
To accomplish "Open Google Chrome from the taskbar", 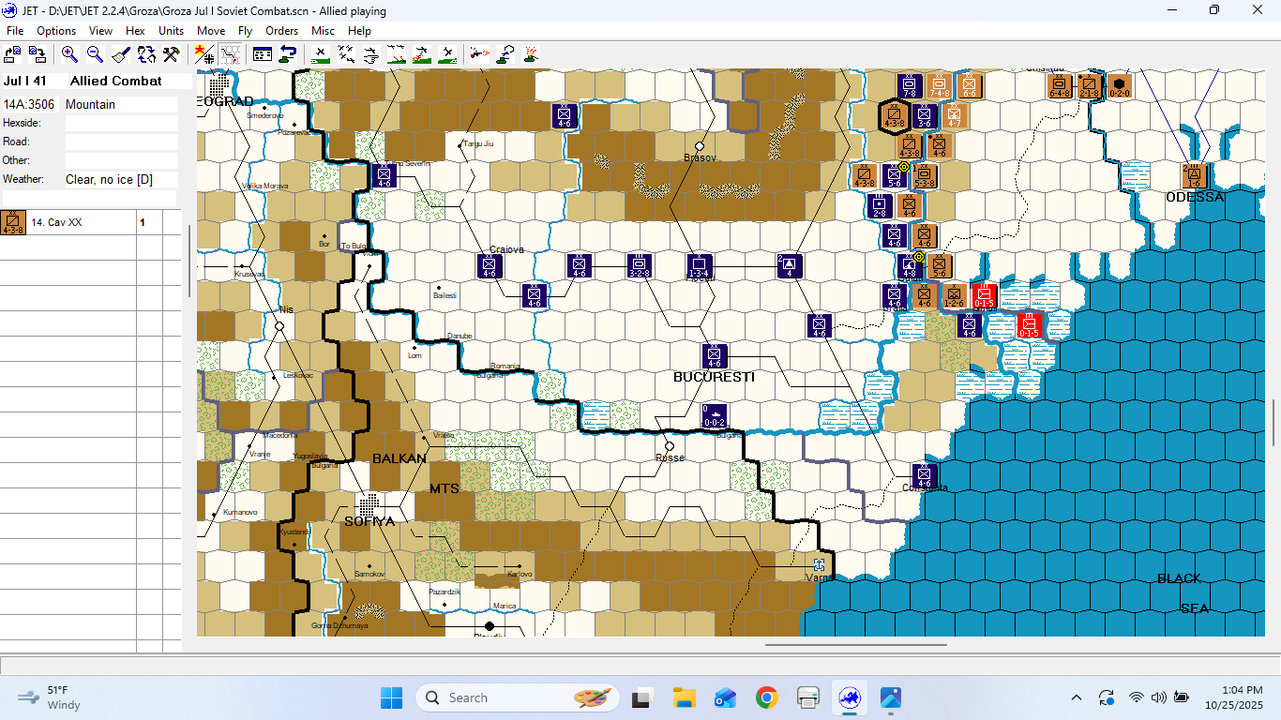I will pos(766,697).
